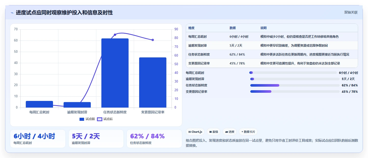The height and width of the screenshot is (158, 368).
Task: Click description starting 模拟中变更可追溯性提升
Action: pos(300,63)
